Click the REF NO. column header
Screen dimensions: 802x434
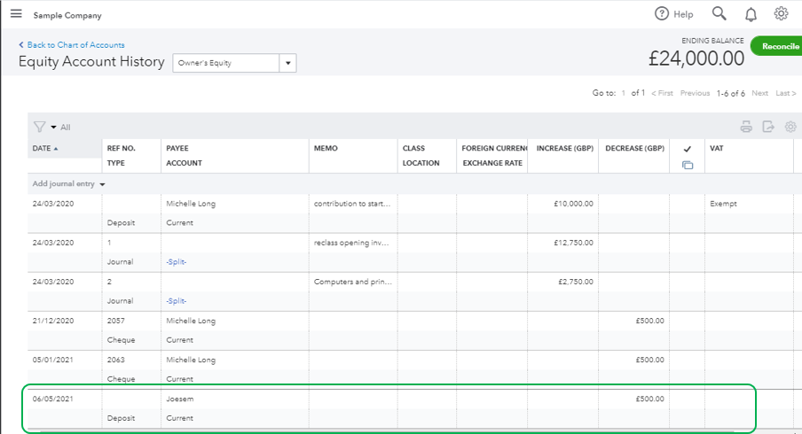(122, 148)
